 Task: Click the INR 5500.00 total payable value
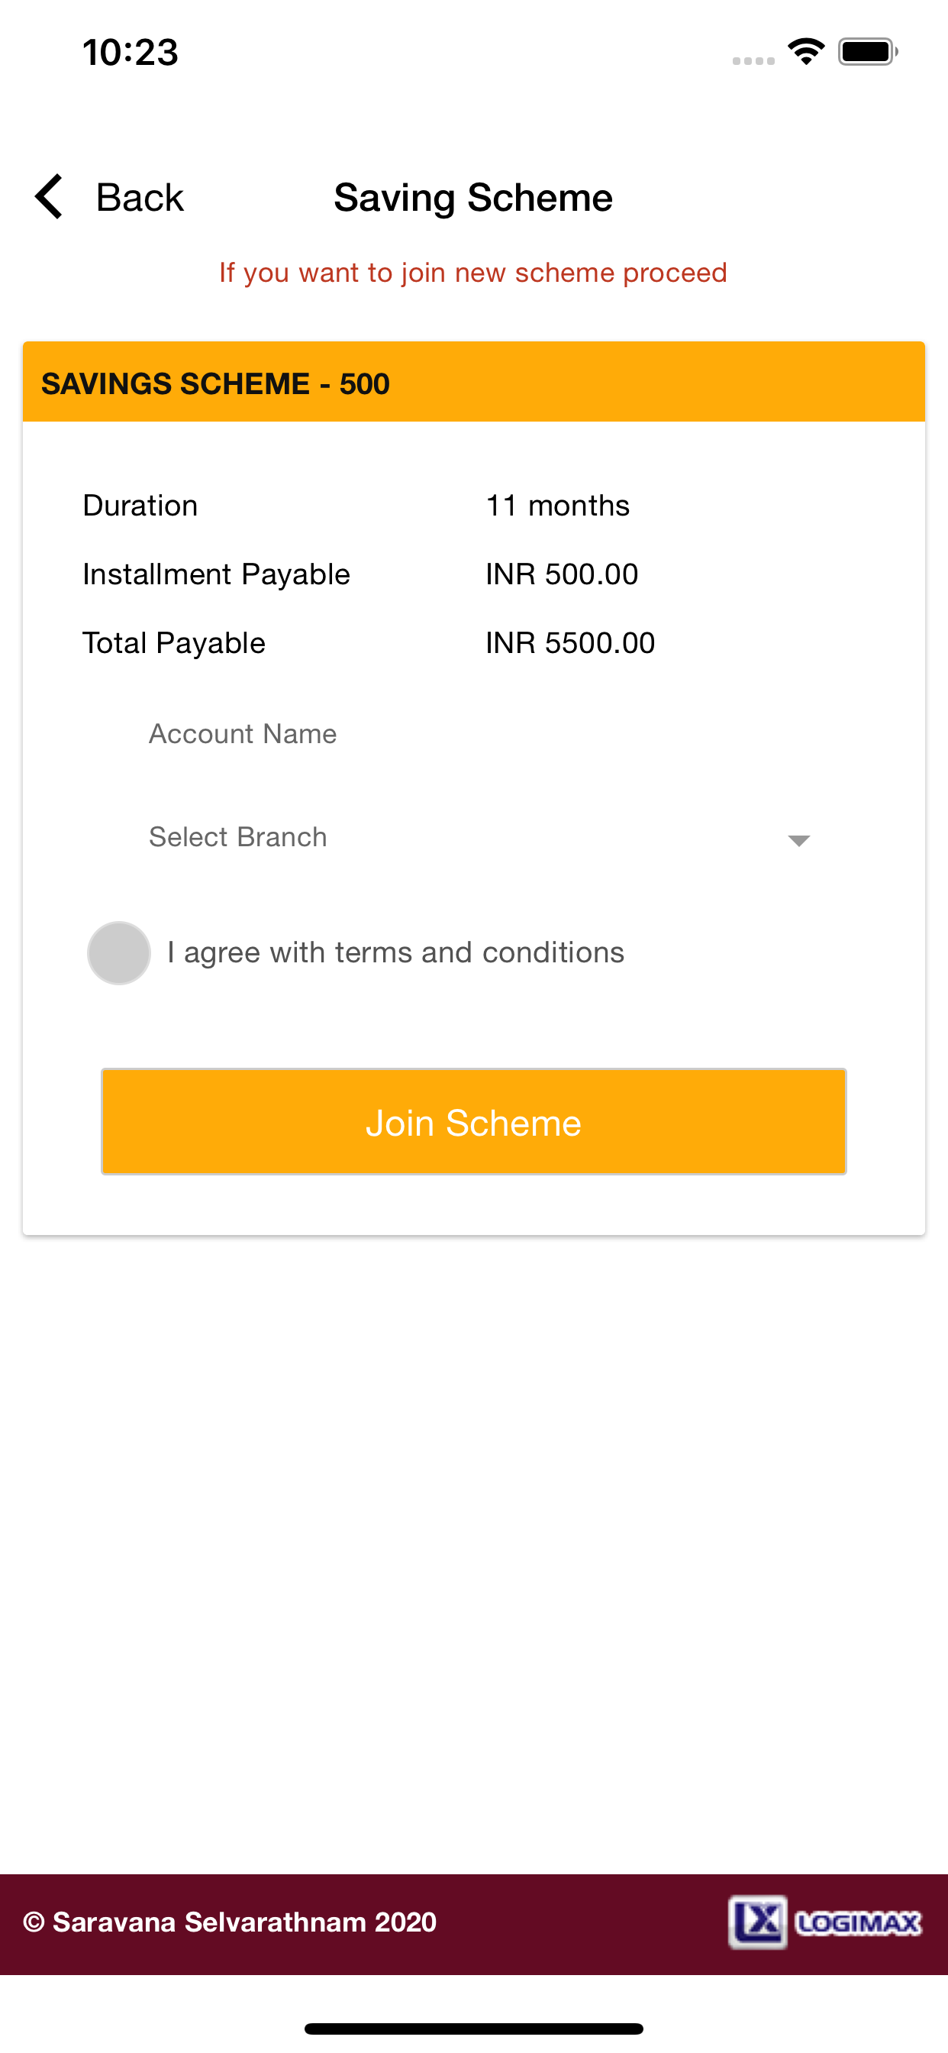[570, 642]
